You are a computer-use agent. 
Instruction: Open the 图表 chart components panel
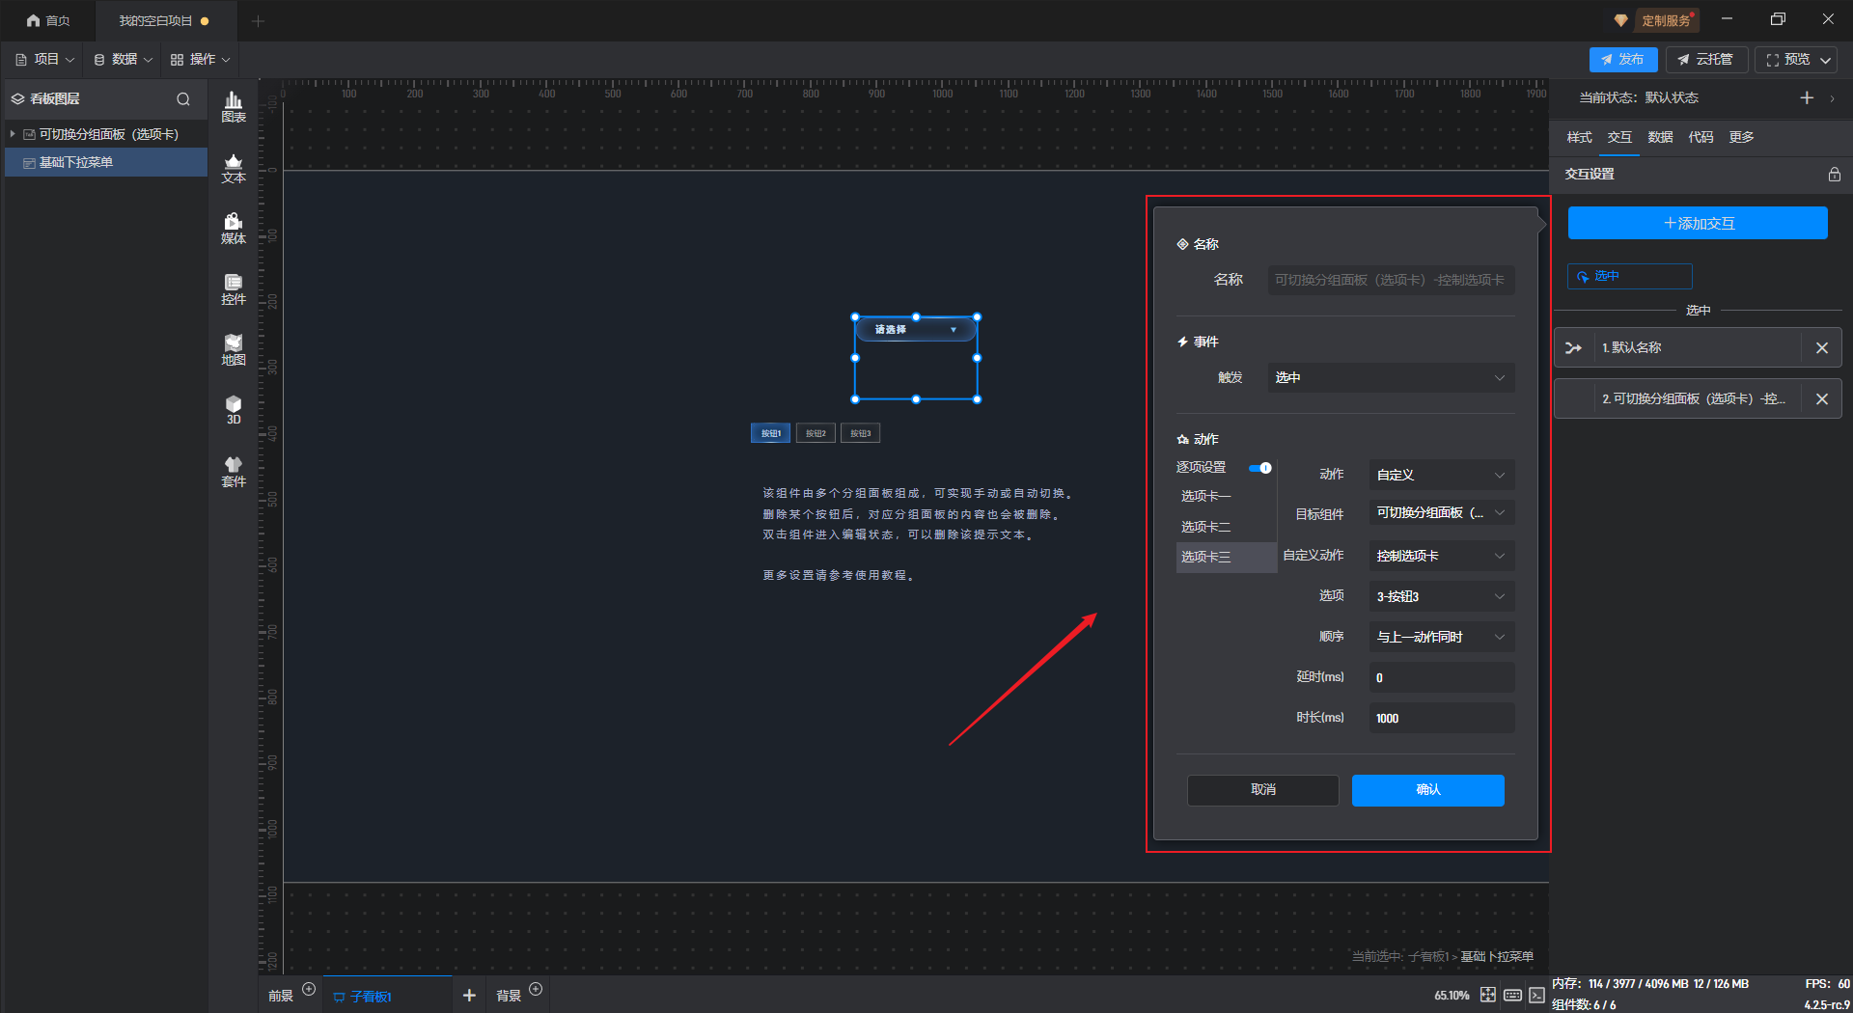[234, 106]
